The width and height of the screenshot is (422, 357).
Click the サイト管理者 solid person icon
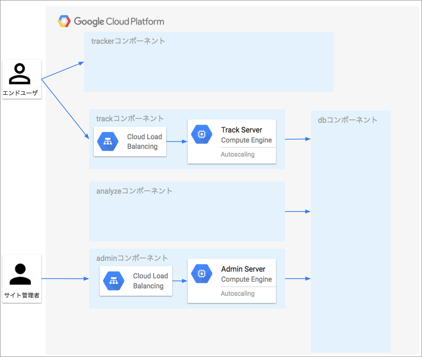(x=20, y=274)
